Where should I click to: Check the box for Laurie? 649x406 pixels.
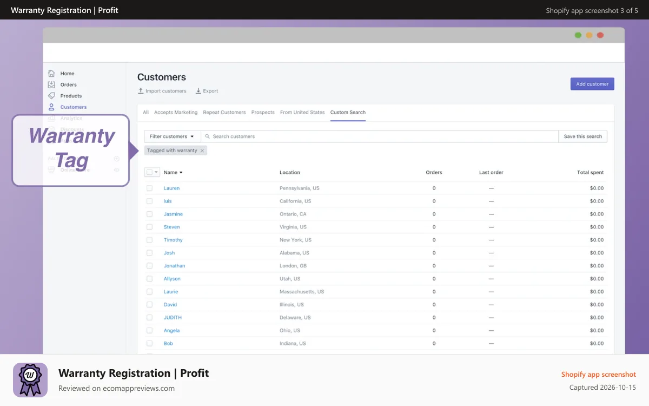click(149, 292)
